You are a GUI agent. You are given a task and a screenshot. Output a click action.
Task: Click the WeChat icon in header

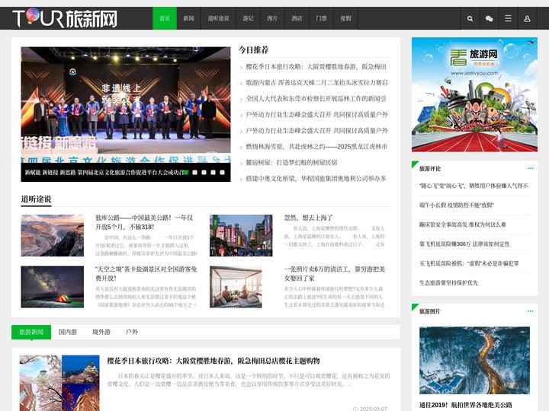[x=489, y=18]
